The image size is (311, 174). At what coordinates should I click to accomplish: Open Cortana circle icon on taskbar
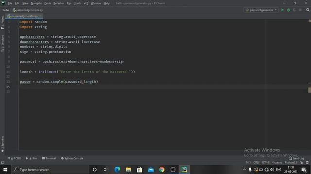click(95, 170)
